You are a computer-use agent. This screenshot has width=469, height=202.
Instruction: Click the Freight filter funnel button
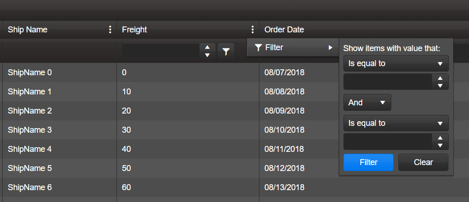pyautogui.click(x=226, y=52)
